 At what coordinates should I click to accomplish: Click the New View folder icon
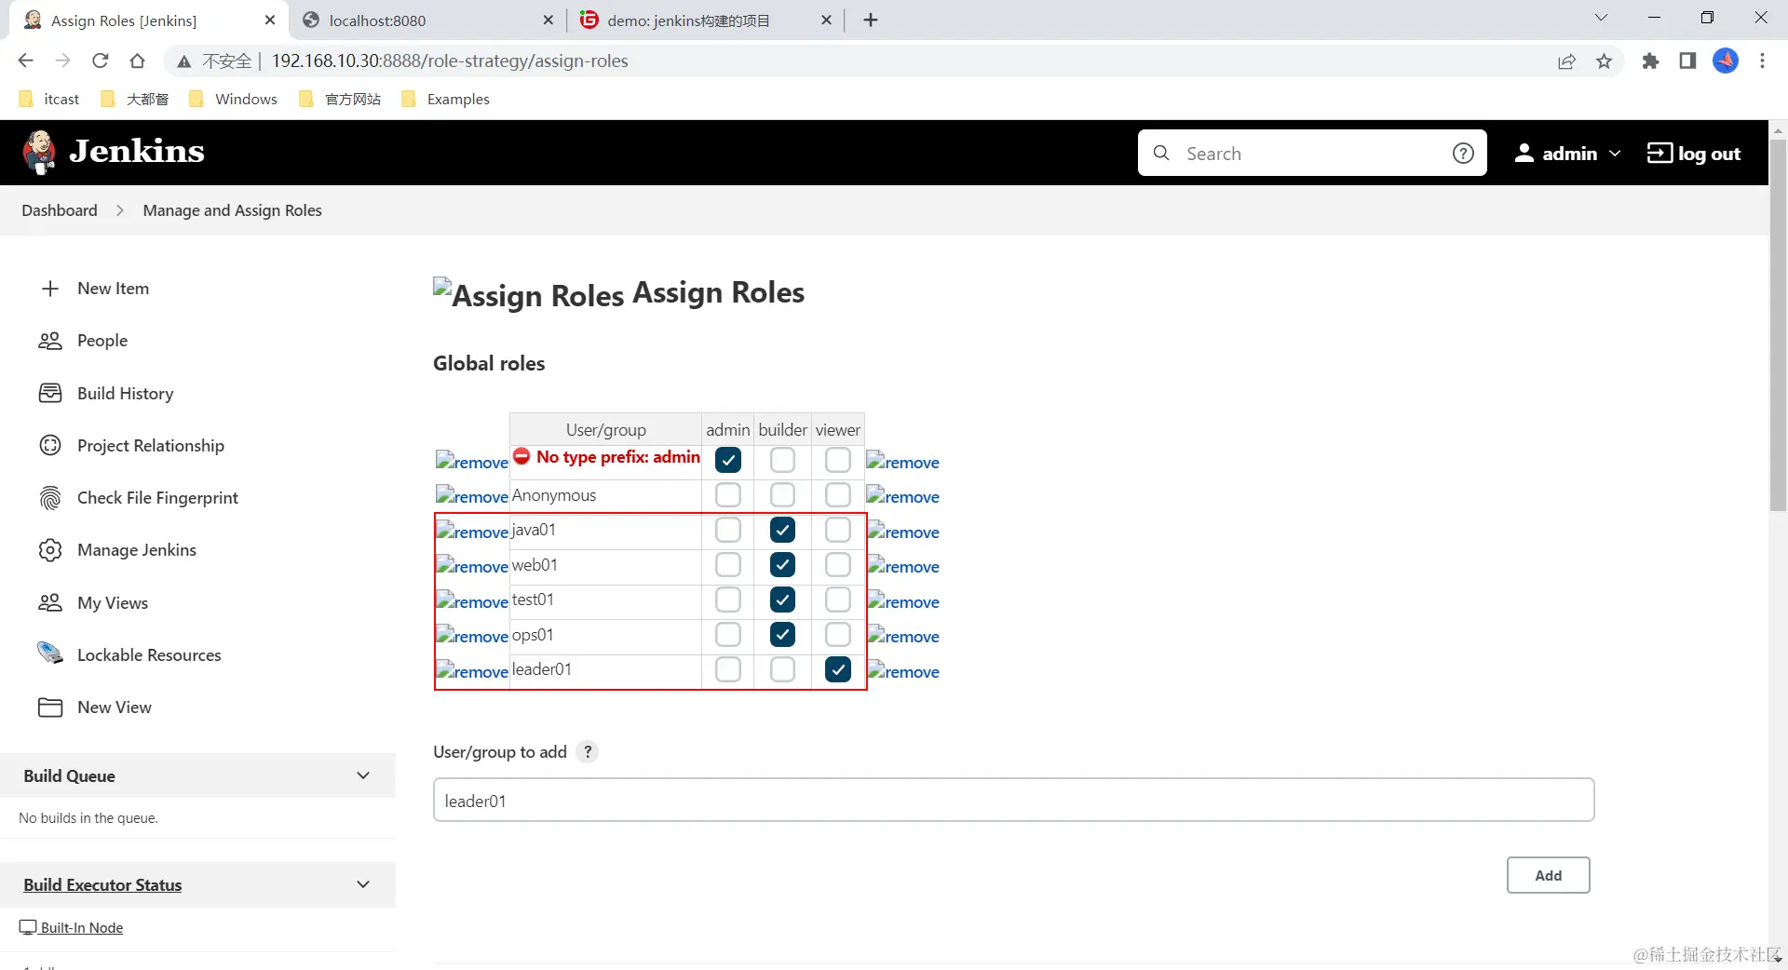[50, 707]
